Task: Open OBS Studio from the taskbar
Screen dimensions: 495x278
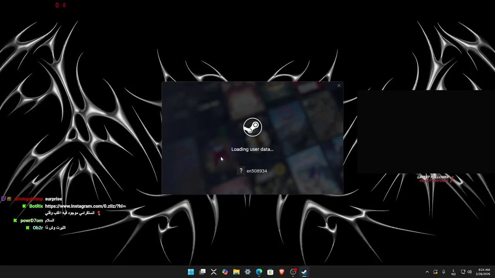Action: point(293,272)
